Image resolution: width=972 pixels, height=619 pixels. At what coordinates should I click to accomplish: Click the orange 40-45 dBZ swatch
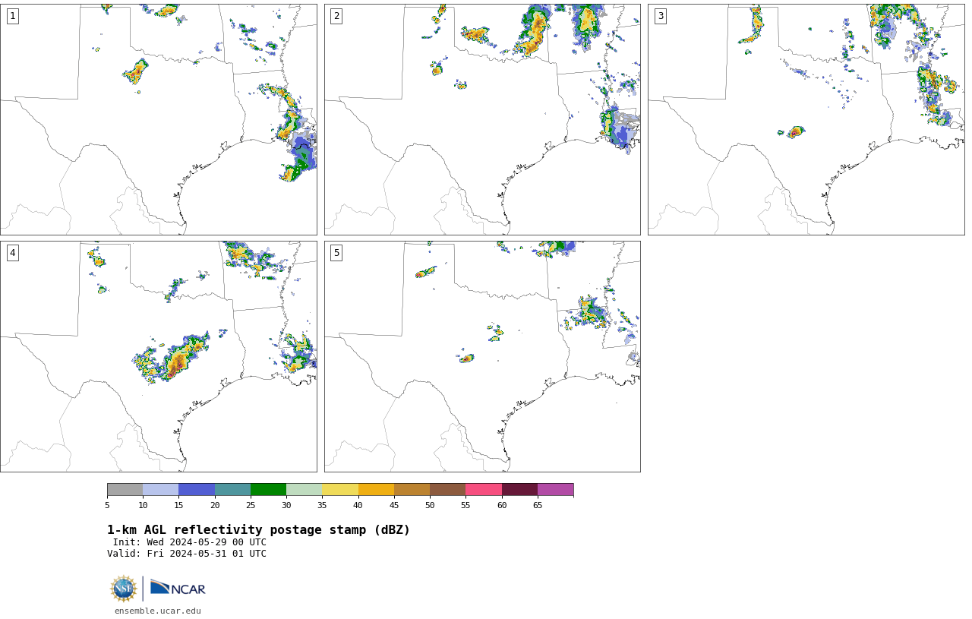[376, 489]
